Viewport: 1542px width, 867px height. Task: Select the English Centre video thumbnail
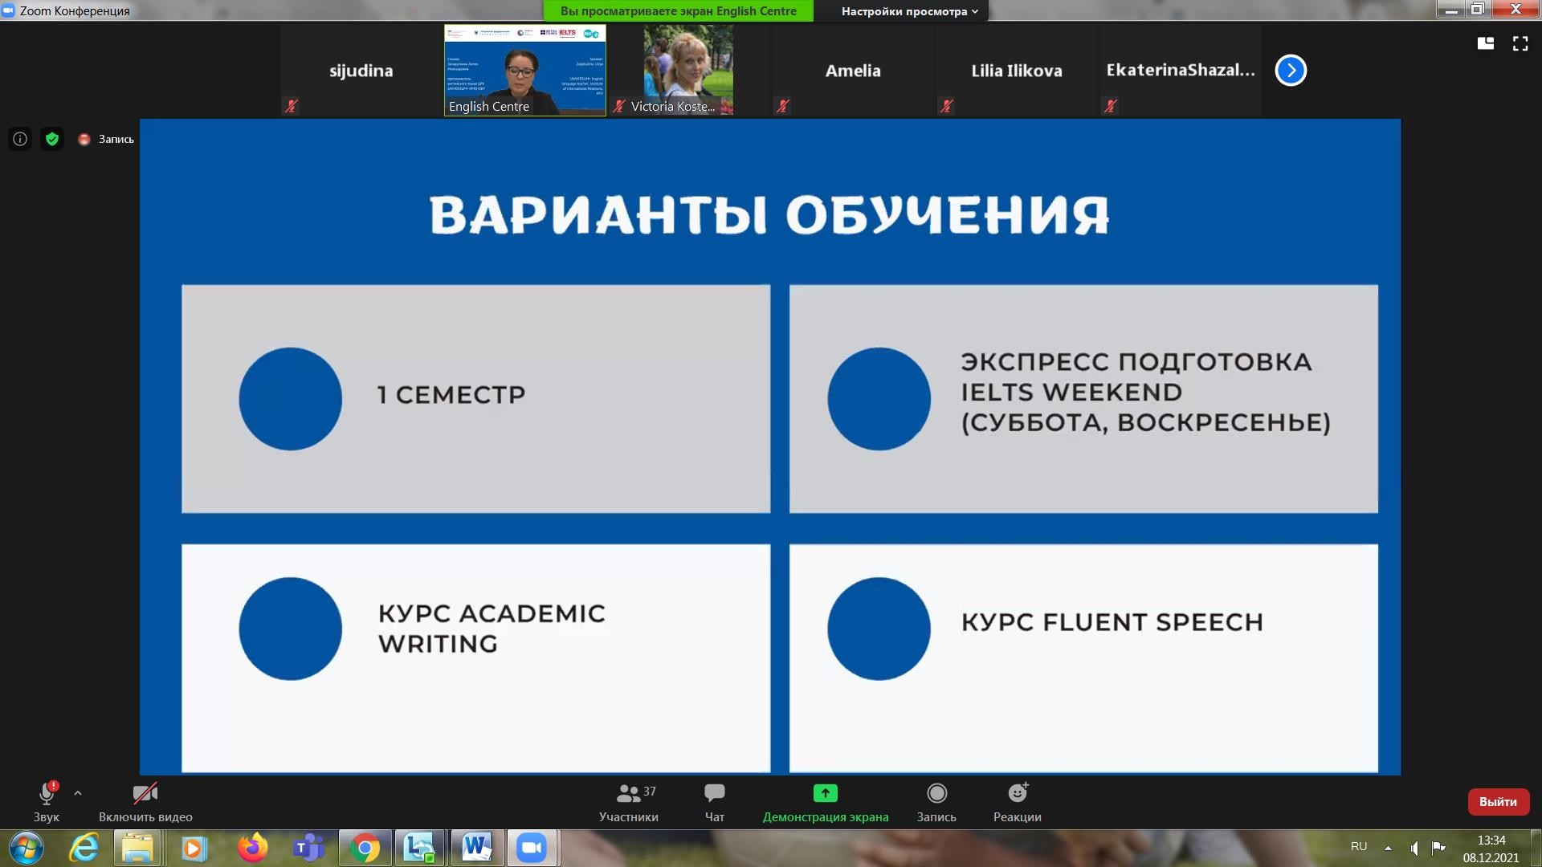tap(525, 70)
